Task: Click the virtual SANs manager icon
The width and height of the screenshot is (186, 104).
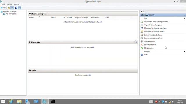Action: point(142,31)
